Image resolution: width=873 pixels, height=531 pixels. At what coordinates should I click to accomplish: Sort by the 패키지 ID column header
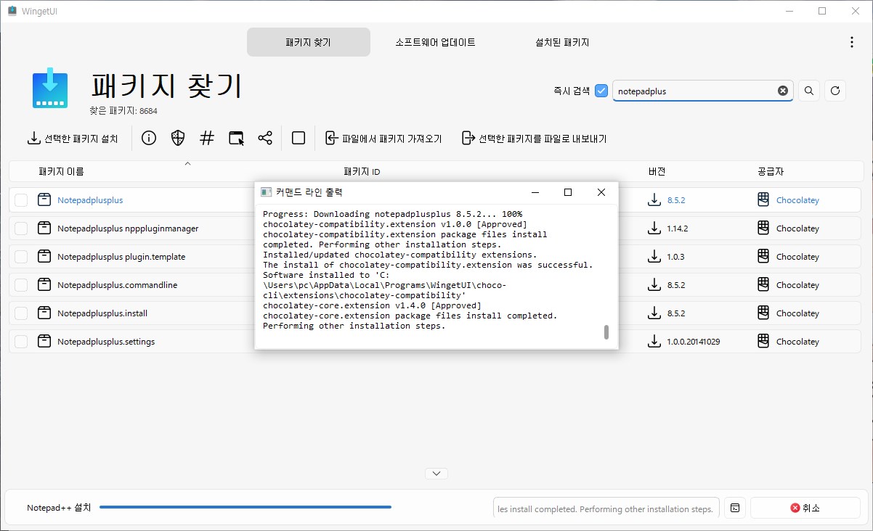tap(362, 171)
